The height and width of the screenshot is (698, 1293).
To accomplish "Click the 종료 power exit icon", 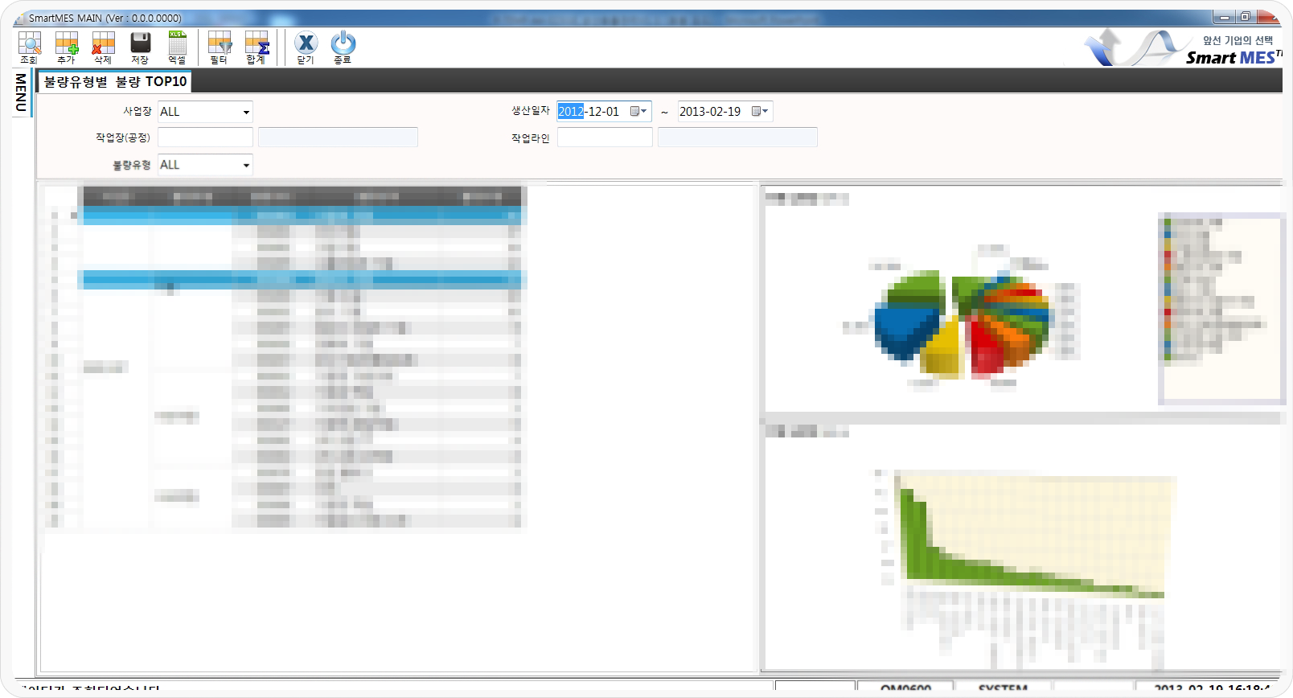I will point(343,47).
